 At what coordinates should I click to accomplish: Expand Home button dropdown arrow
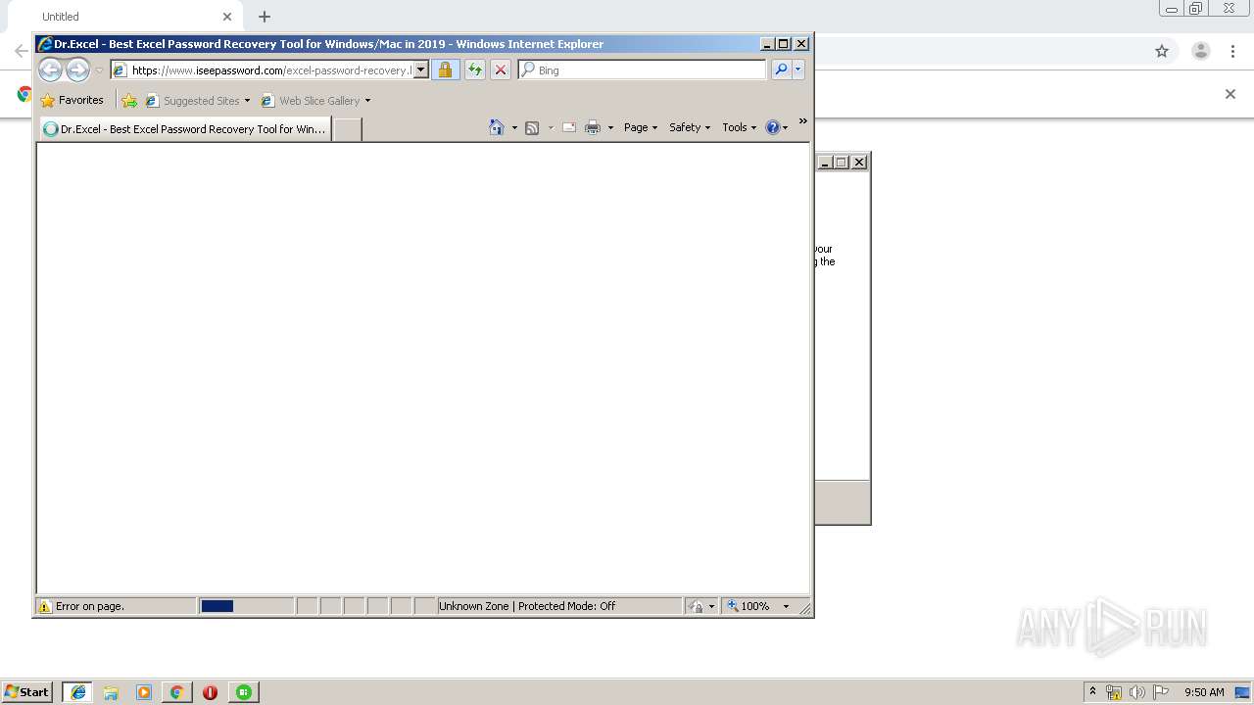click(x=514, y=127)
